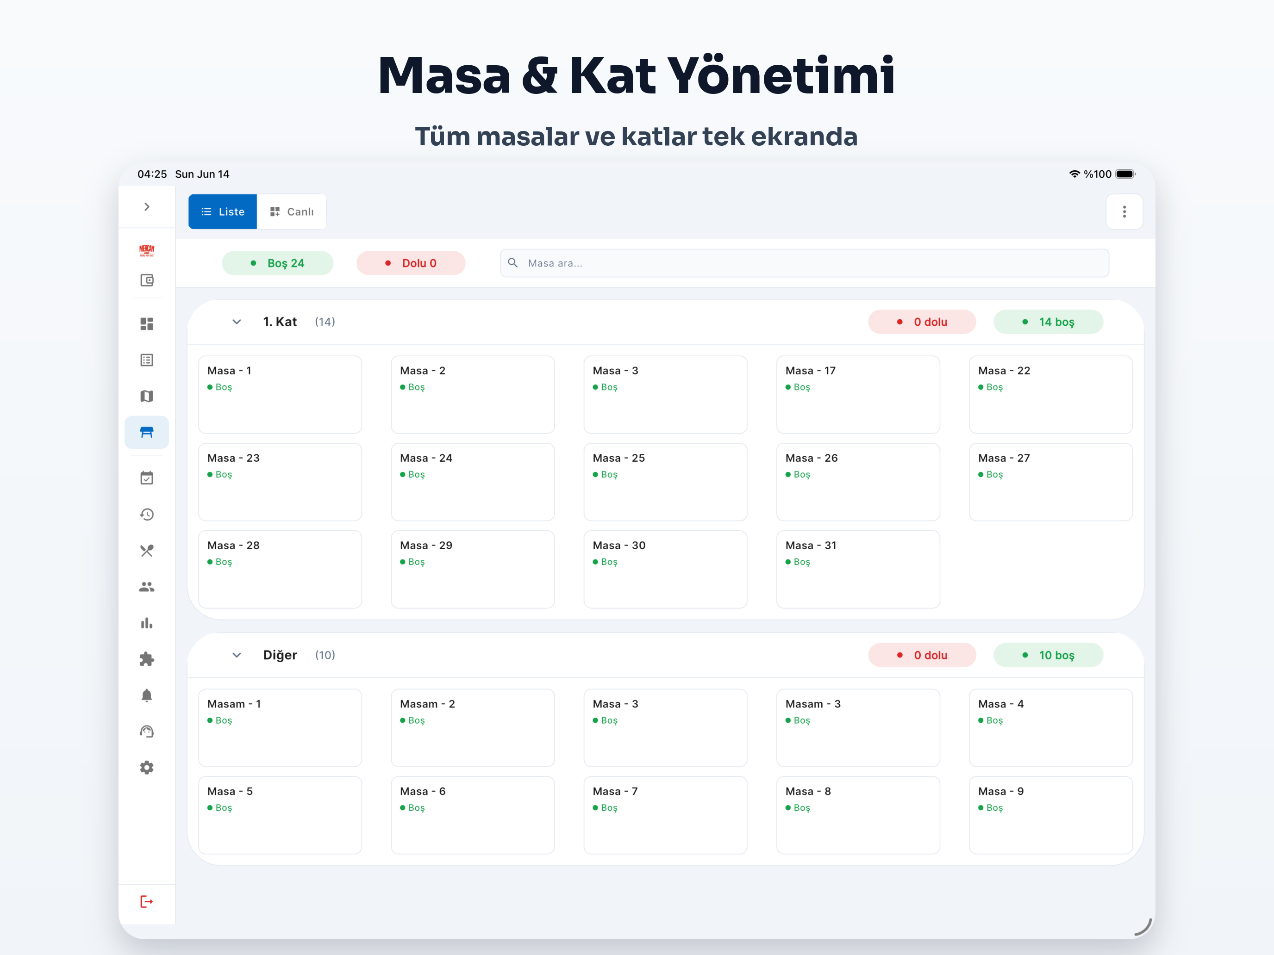Screen dimensions: 1274x955
Task: Switch to the Canlı view tab
Action: pos(292,212)
